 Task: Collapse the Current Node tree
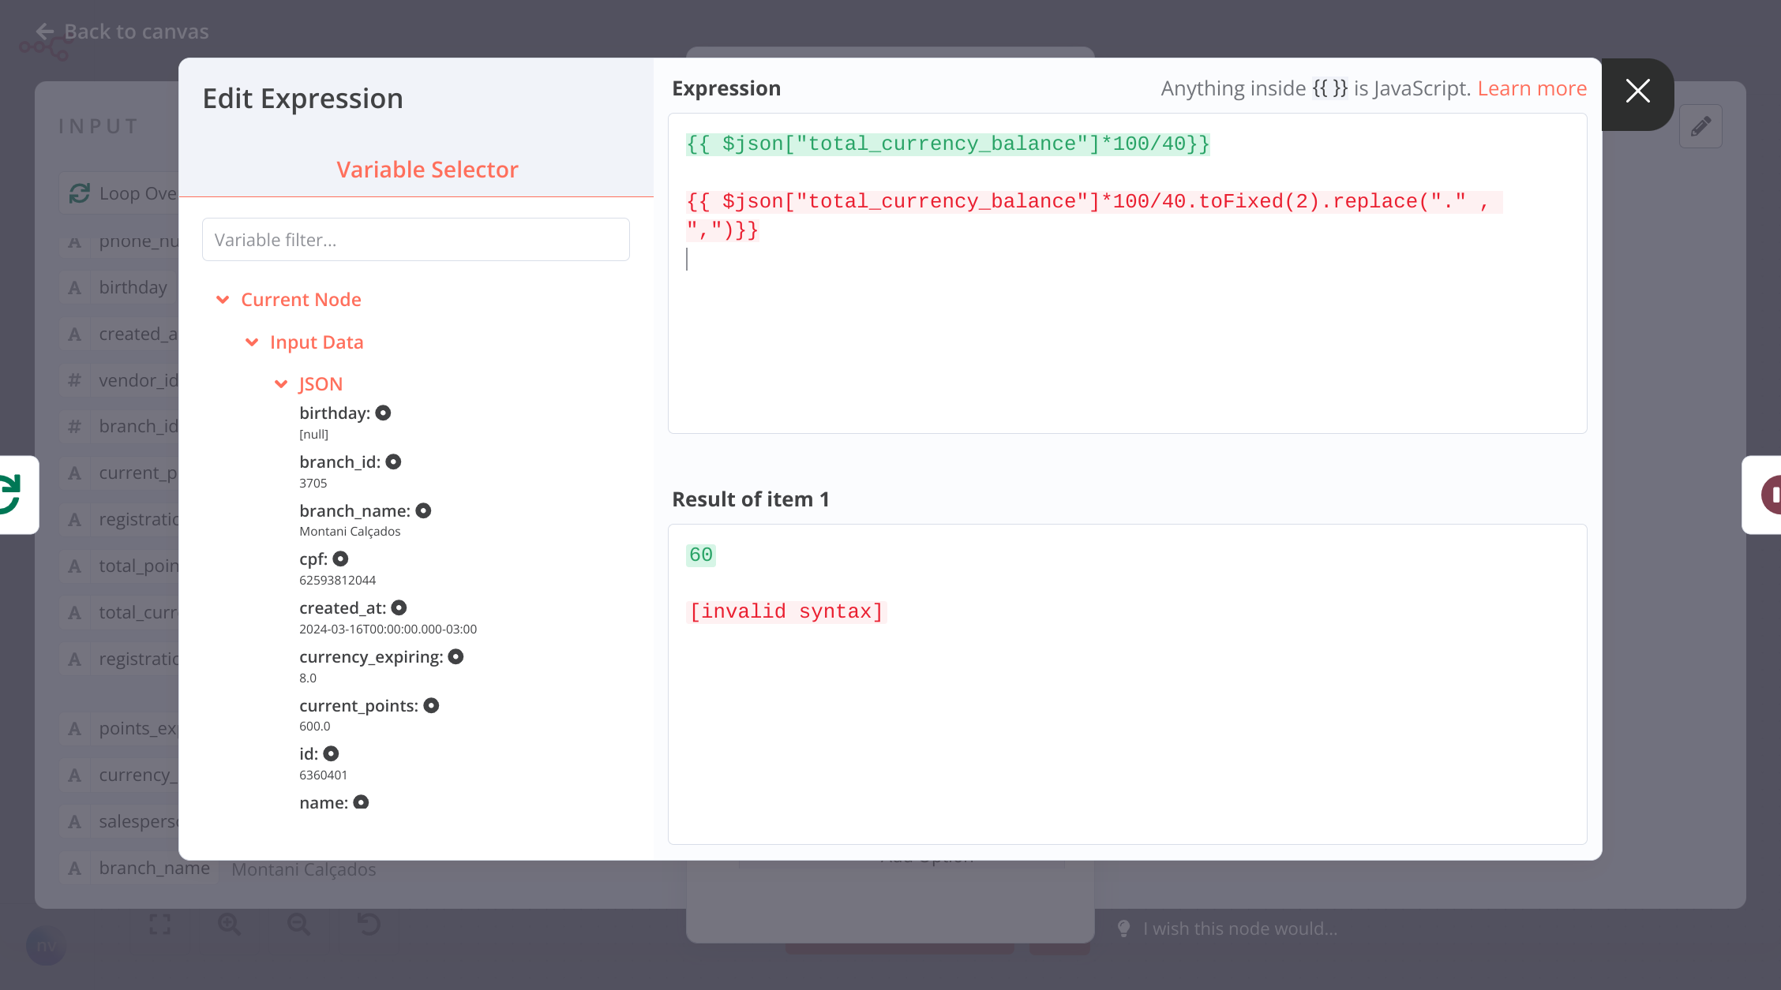[x=223, y=300]
